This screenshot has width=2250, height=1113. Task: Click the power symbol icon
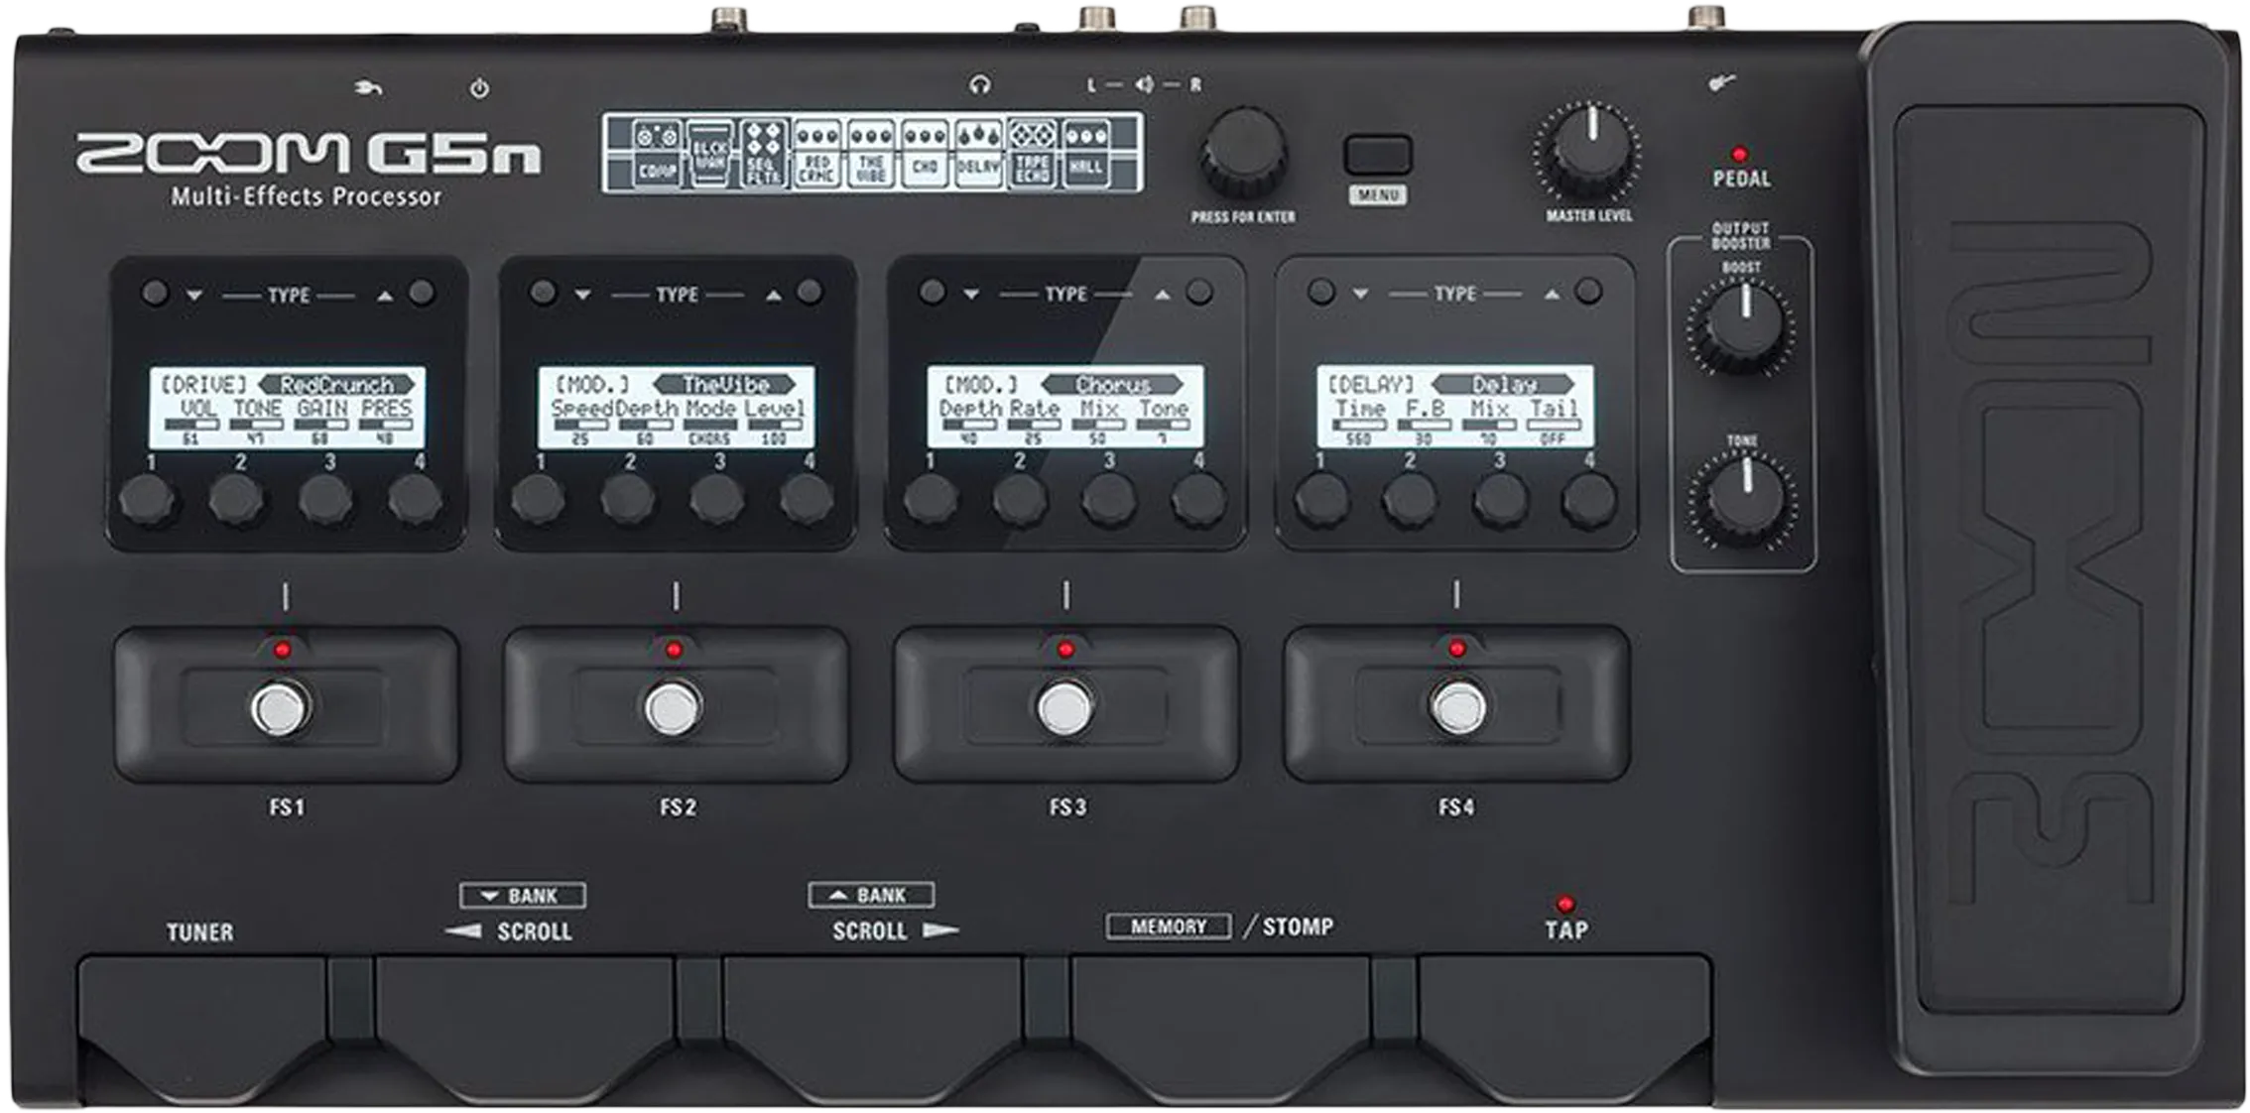[x=479, y=88]
